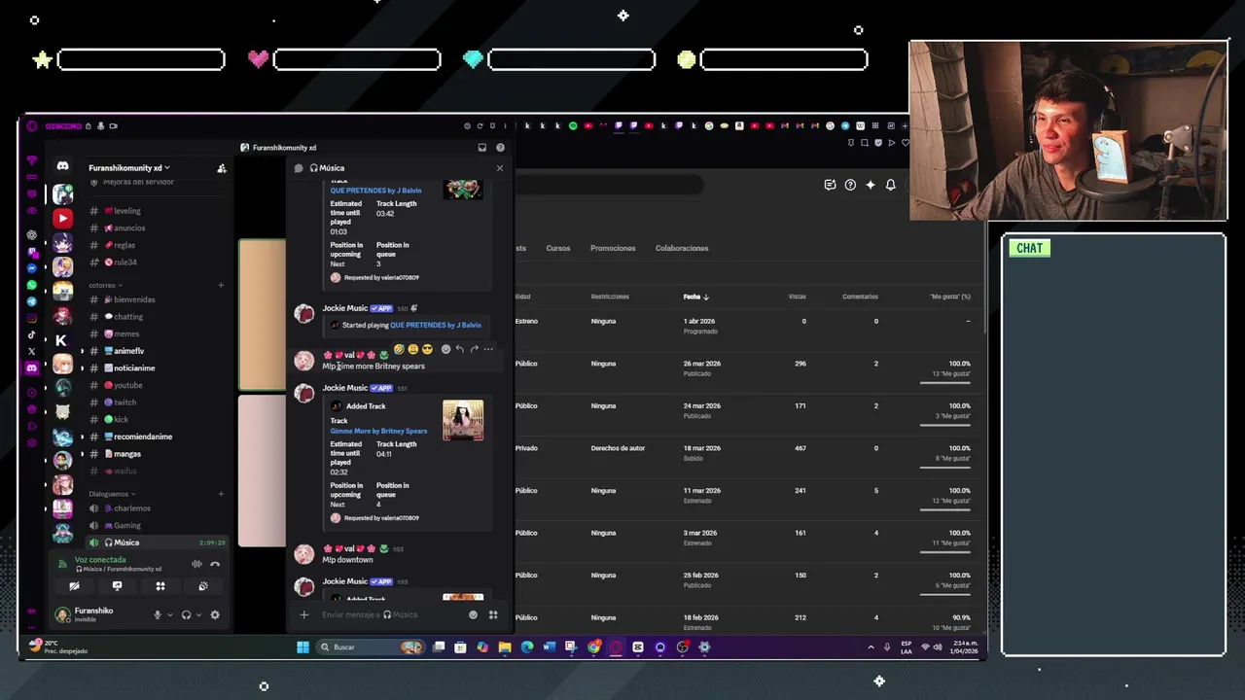Viewport: 1245px width, 700px height.
Task: Sort videos by Vistas column
Action: coord(797,297)
